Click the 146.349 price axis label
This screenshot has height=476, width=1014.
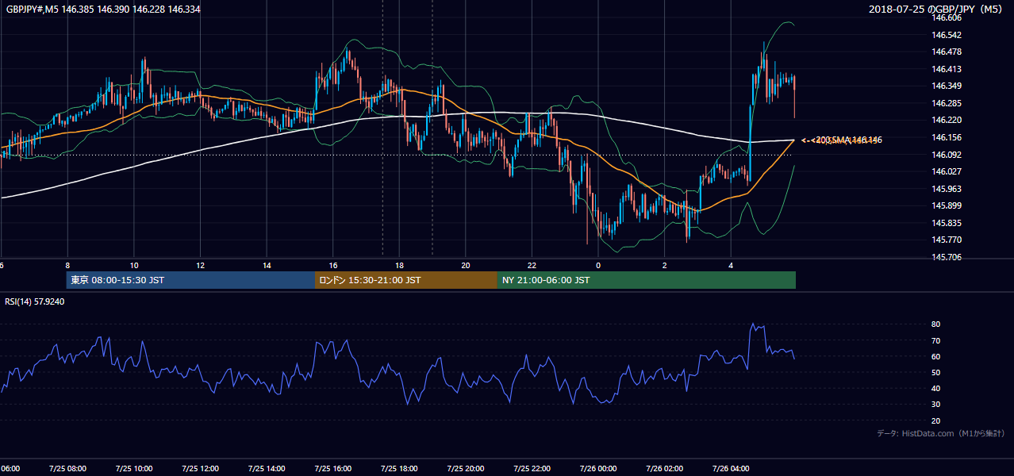[947, 86]
